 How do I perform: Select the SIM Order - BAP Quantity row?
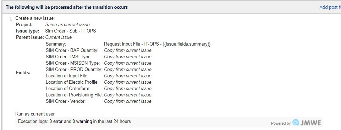[99, 51]
